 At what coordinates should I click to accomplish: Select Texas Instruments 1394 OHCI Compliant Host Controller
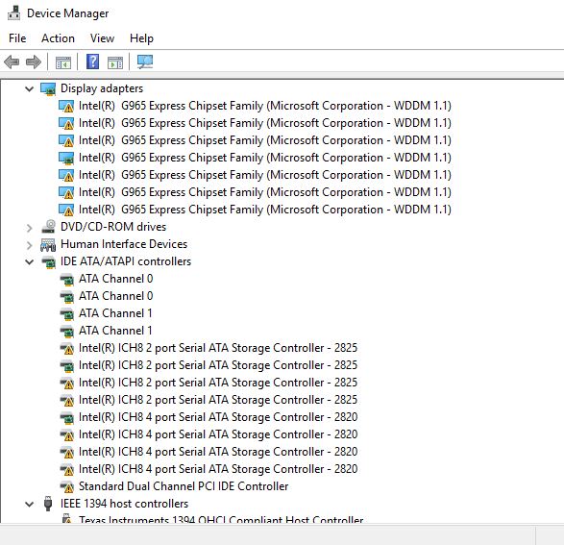pyautogui.click(x=221, y=519)
